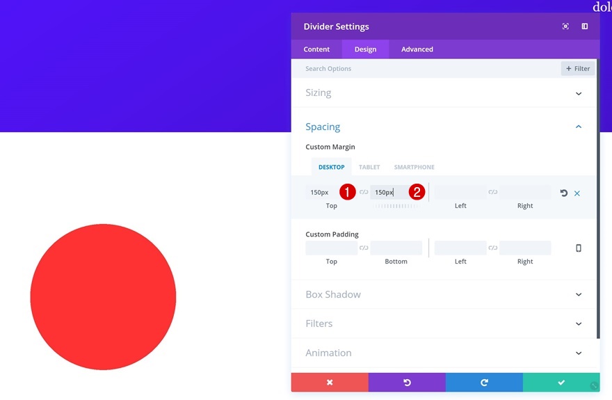Expand the Animation section
This screenshot has height=400, width=612.
pos(444,353)
